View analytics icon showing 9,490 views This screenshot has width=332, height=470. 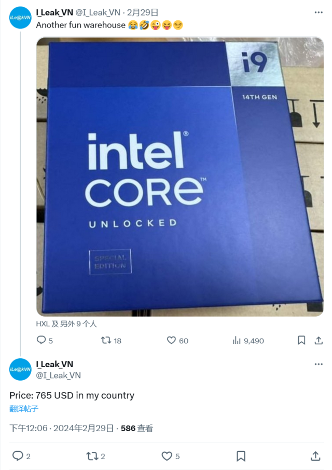[x=237, y=341]
